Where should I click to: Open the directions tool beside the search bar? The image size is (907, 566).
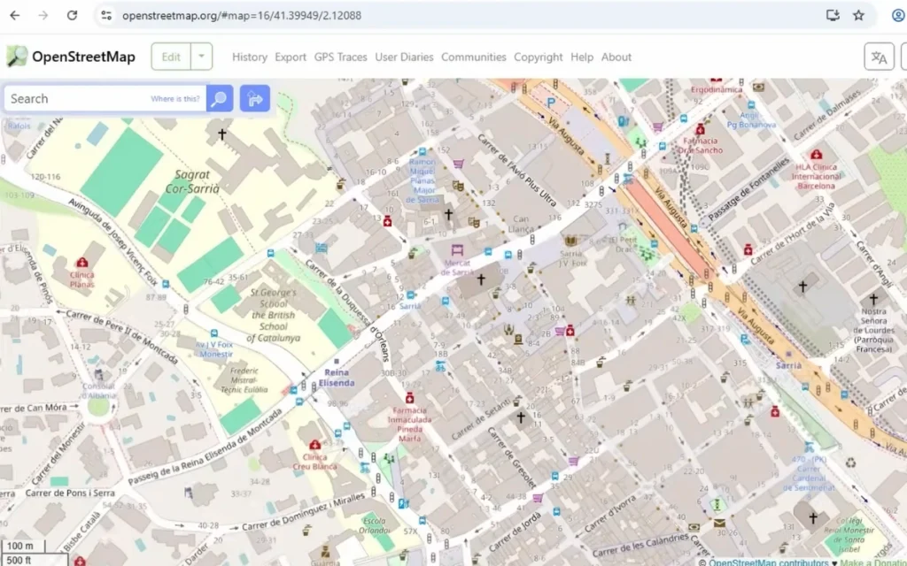tap(254, 98)
